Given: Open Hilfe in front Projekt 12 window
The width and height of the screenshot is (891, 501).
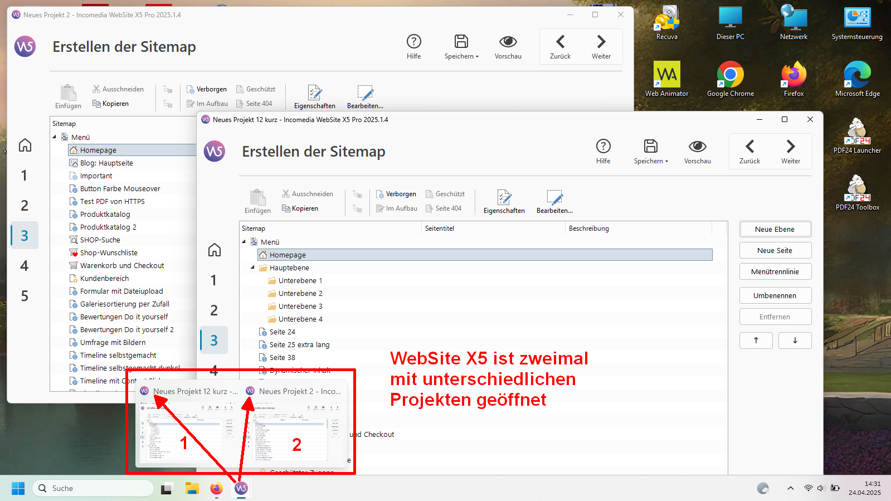Looking at the screenshot, I should tap(603, 152).
